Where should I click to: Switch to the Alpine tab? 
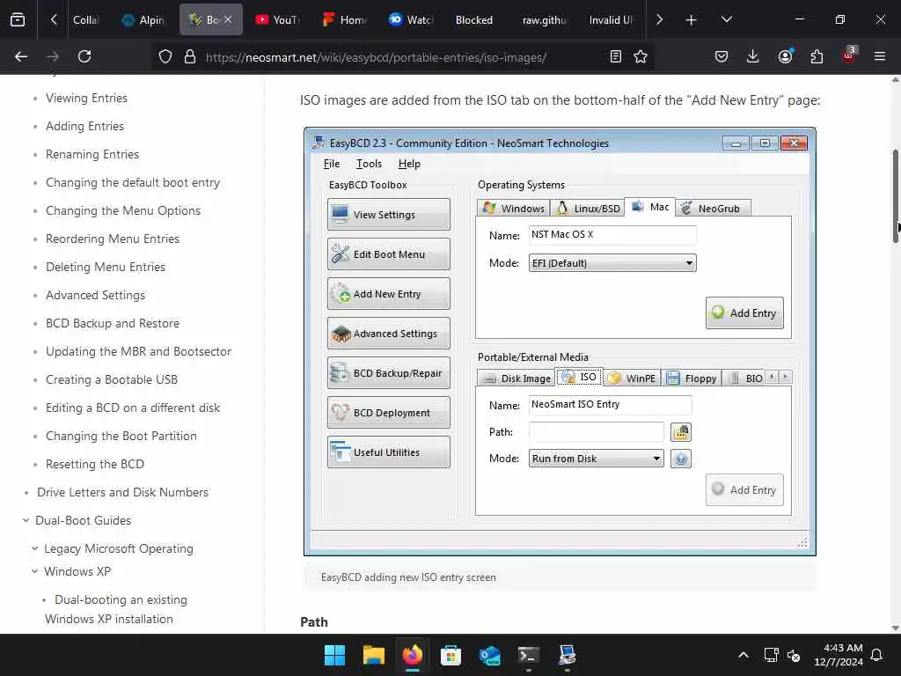tap(143, 20)
